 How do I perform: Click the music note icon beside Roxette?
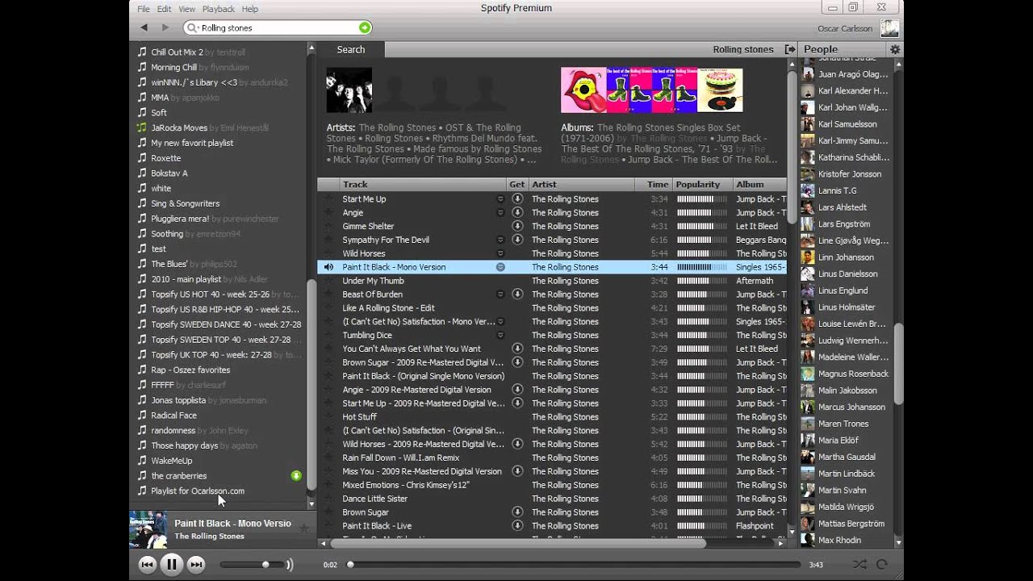tap(142, 158)
